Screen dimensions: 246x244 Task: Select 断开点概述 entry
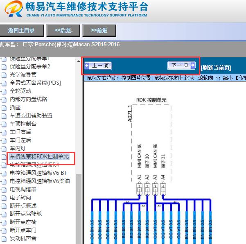tap(23, 206)
